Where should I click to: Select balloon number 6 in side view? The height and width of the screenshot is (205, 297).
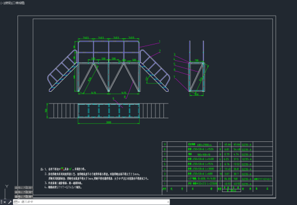[175, 70]
